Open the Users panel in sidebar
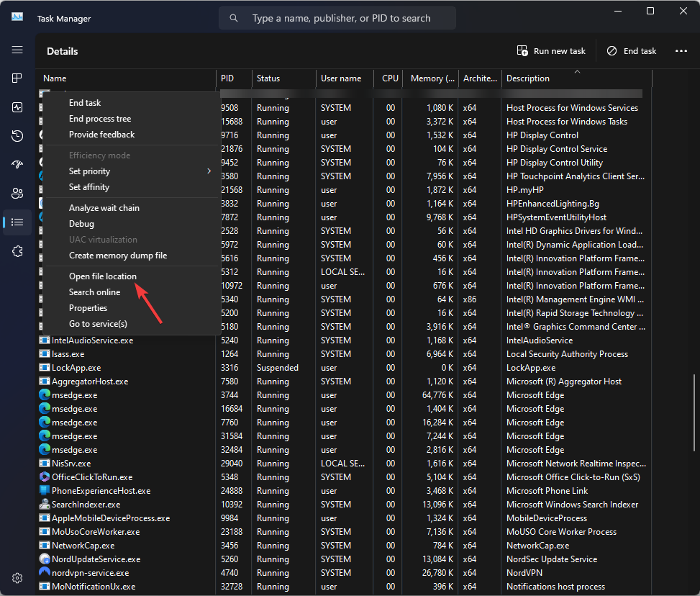 pos(17,193)
